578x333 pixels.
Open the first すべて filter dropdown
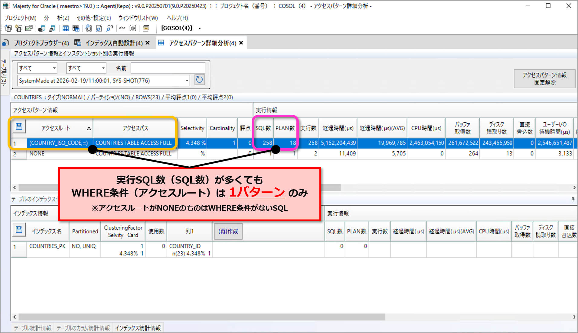37,68
